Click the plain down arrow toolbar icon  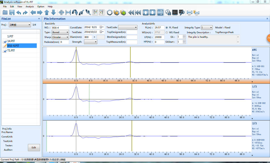tap(53, 12)
